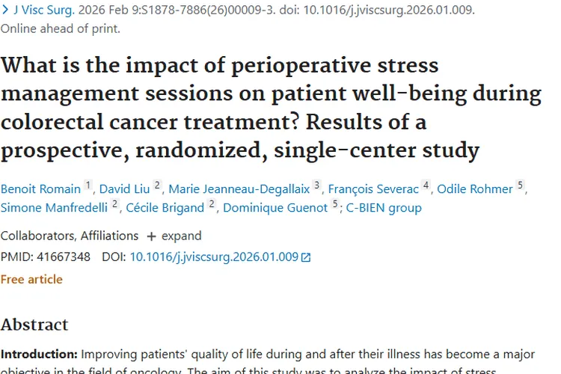The image size is (561, 374).
Task: Click affiliation superscript 1 after Benoit Romain
Action: [88, 185]
